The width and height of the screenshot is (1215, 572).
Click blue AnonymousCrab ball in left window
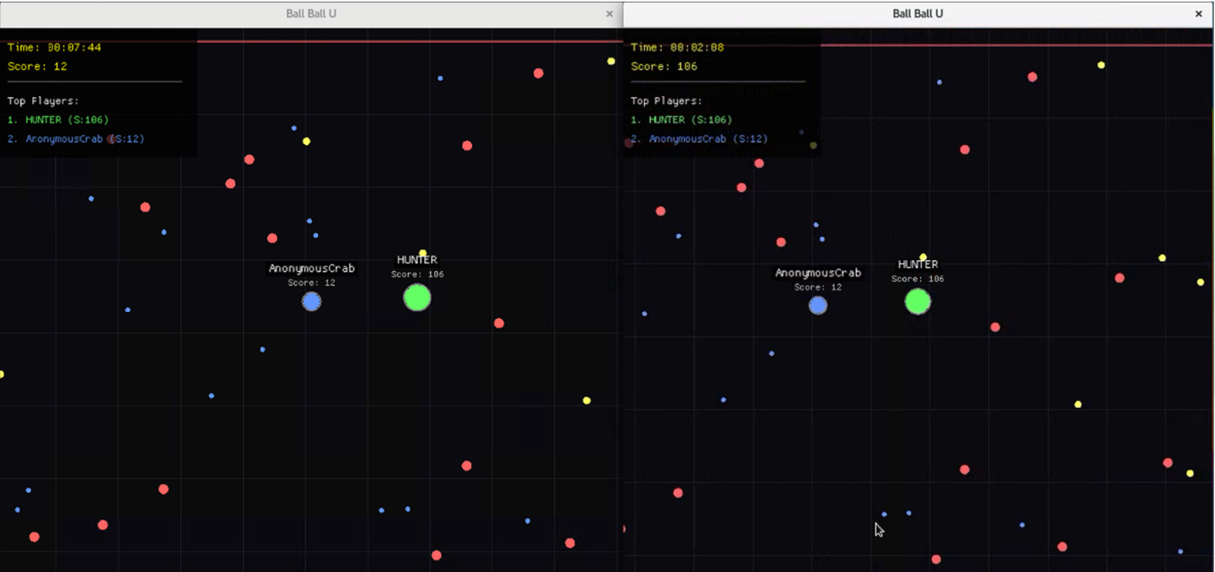pos(311,302)
